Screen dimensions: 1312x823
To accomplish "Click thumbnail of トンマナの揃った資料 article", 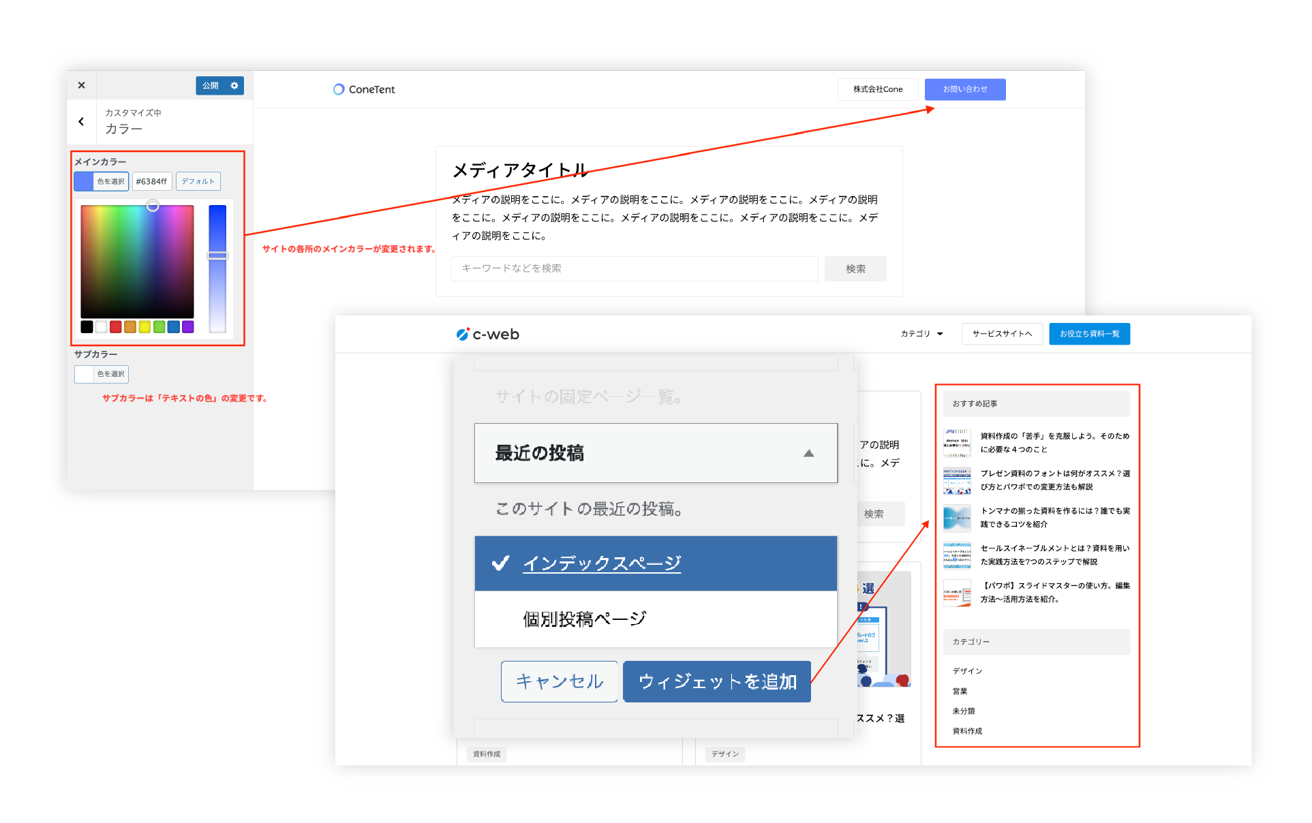I will (x=957, y=518).
